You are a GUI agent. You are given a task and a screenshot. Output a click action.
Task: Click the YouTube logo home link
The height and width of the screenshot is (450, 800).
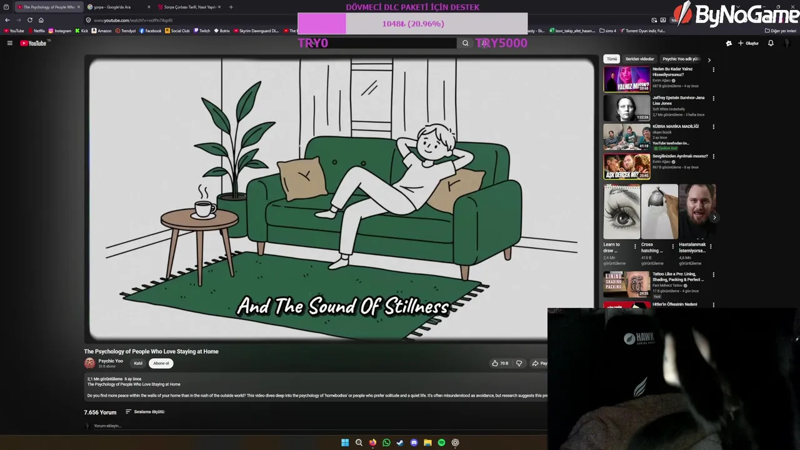33,43
